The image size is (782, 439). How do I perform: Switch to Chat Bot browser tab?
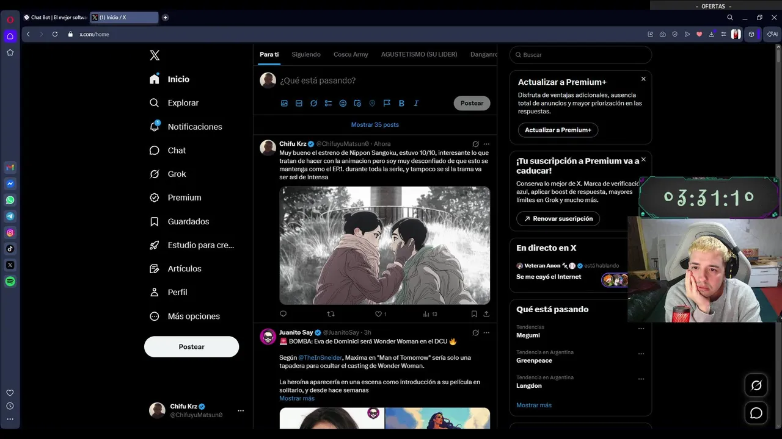[55, 18]
